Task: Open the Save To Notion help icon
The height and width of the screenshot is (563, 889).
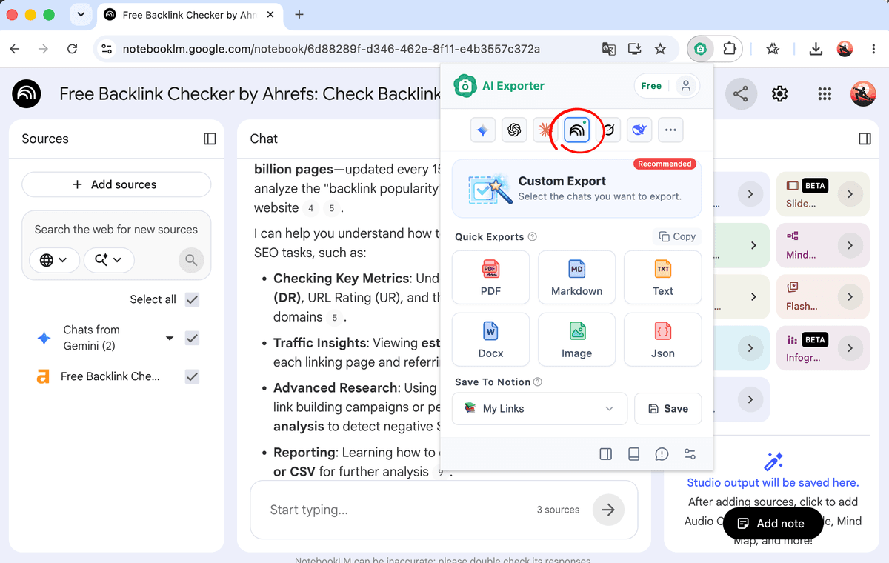Action: click(x=538, y=382)
